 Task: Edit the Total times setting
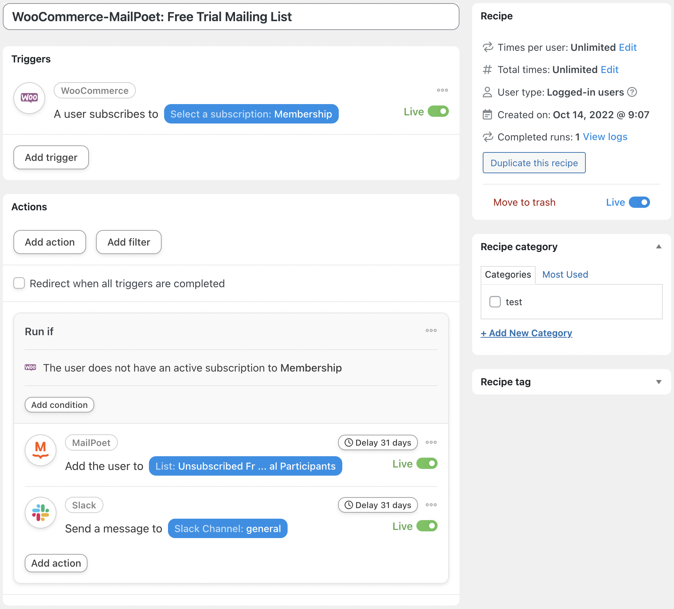pyautogui.click(x=609, y=70)
